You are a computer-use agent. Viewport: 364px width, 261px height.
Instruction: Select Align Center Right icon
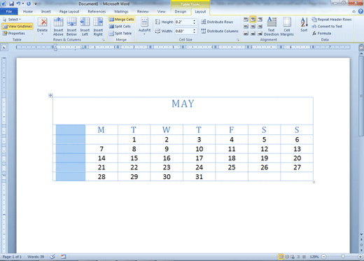click(x=260, y=27)
